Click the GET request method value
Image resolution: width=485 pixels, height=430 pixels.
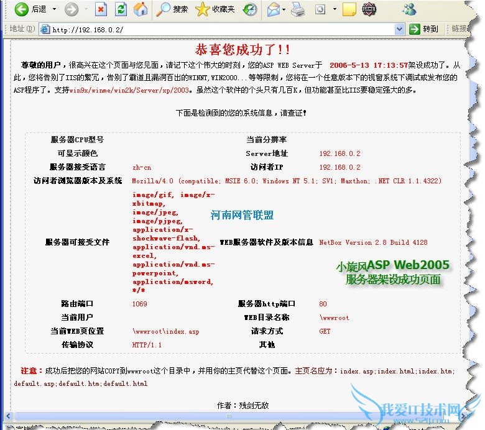(325, 331)
